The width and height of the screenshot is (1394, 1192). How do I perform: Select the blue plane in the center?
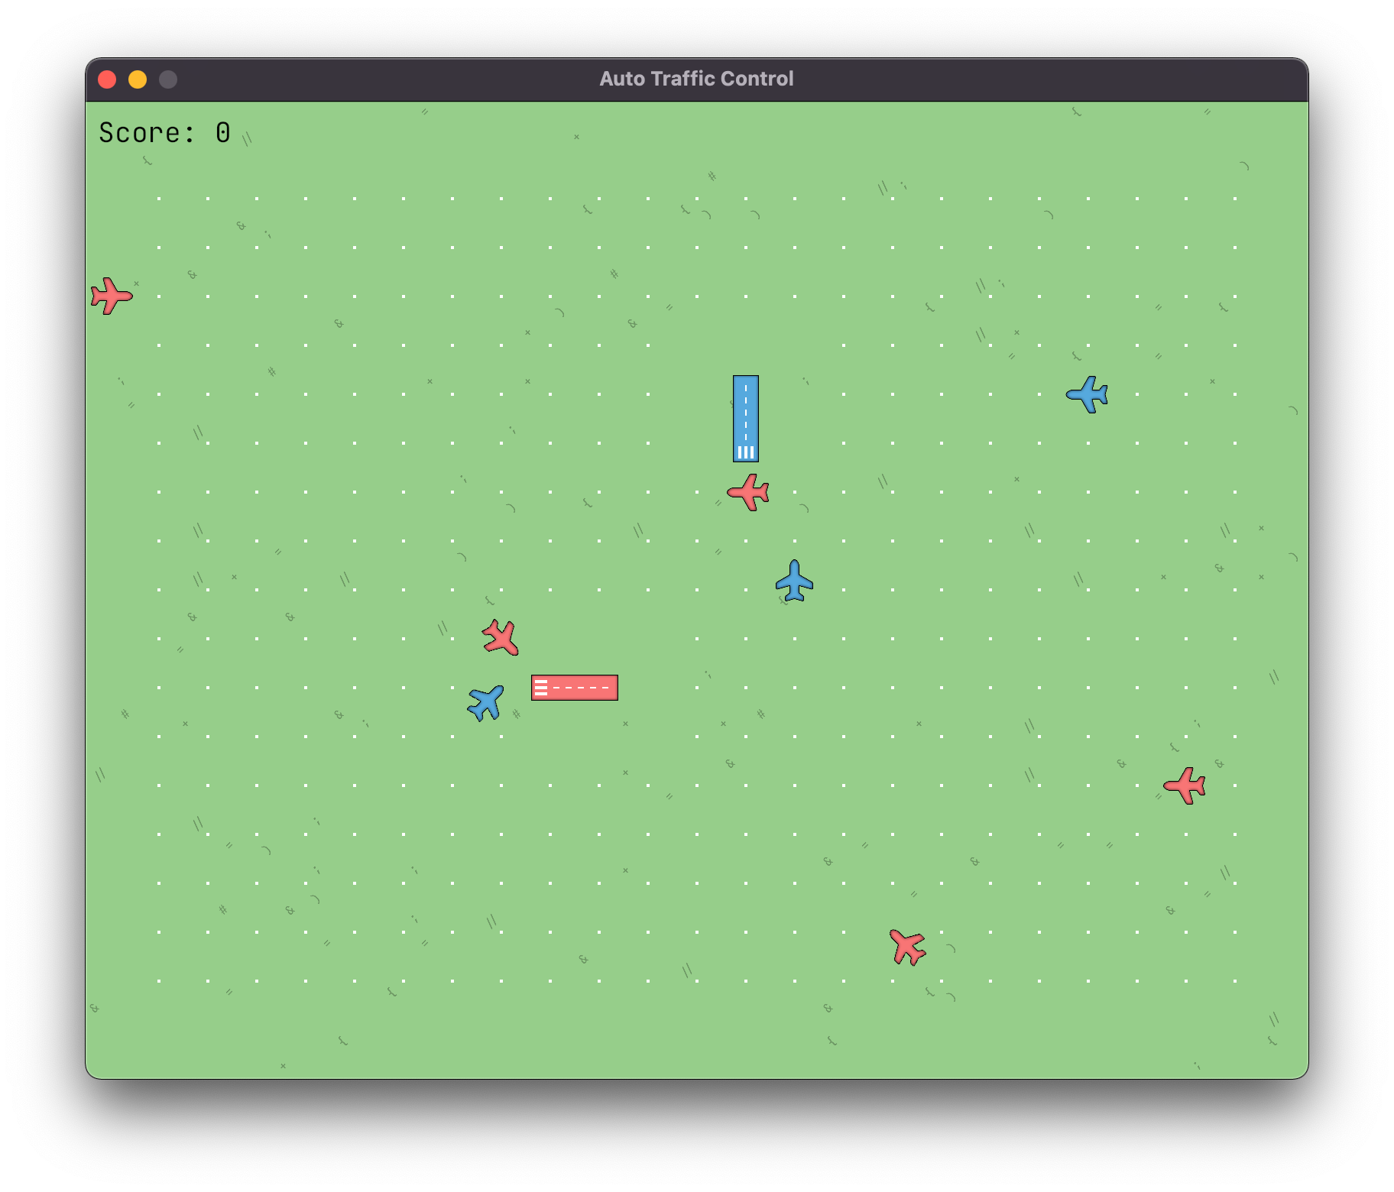click(795, 581)
